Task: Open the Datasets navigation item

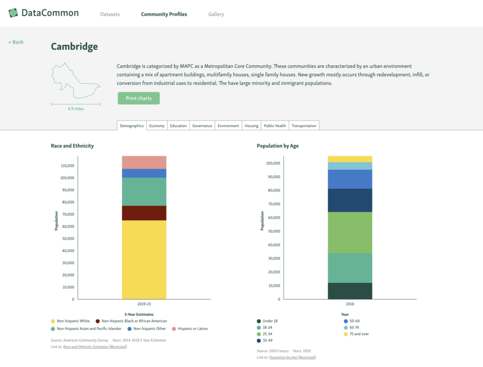Action: (x=110, y=14)
